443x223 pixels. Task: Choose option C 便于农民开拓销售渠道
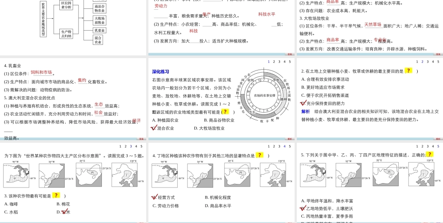point(325,95)
